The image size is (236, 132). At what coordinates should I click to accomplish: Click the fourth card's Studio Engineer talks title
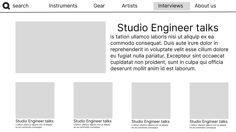coord(209,122)
